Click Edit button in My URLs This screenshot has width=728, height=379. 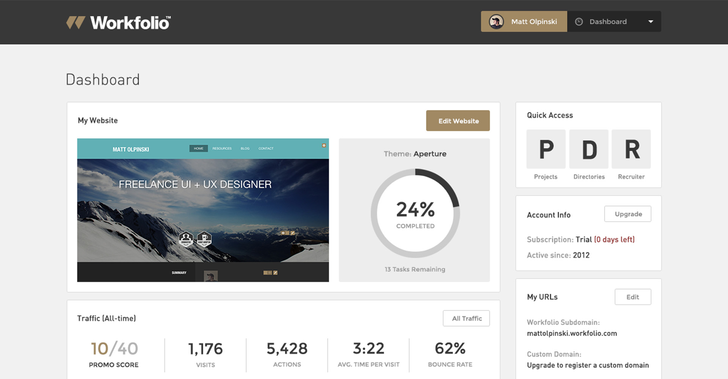point(633,297)
